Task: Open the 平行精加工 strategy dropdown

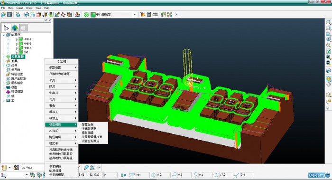Action: coord(134,15)
